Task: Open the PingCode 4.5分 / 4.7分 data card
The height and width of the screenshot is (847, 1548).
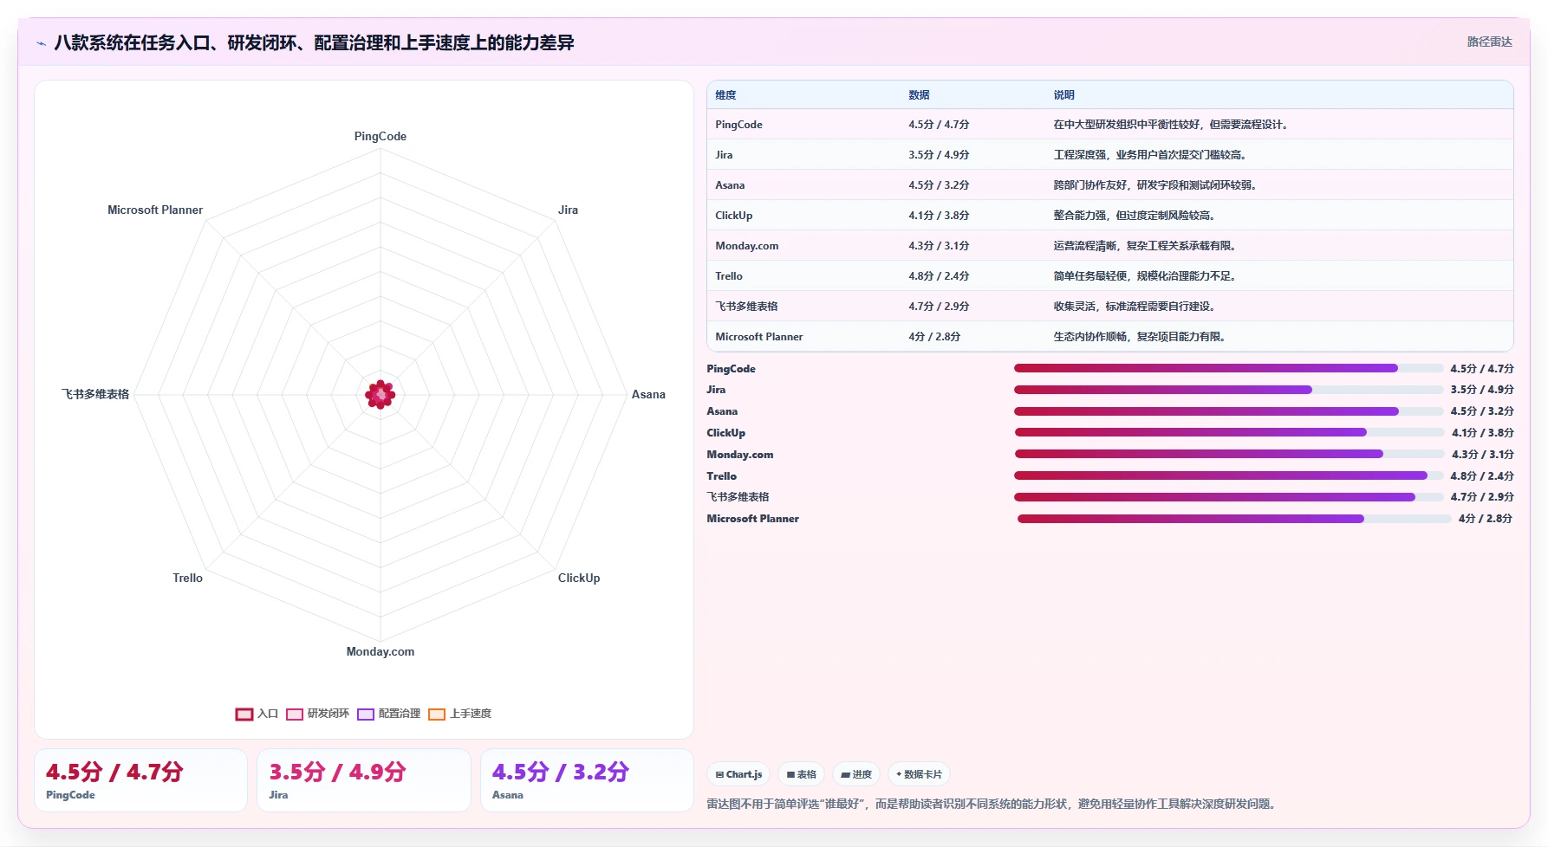Action: (x=140, y=780)
